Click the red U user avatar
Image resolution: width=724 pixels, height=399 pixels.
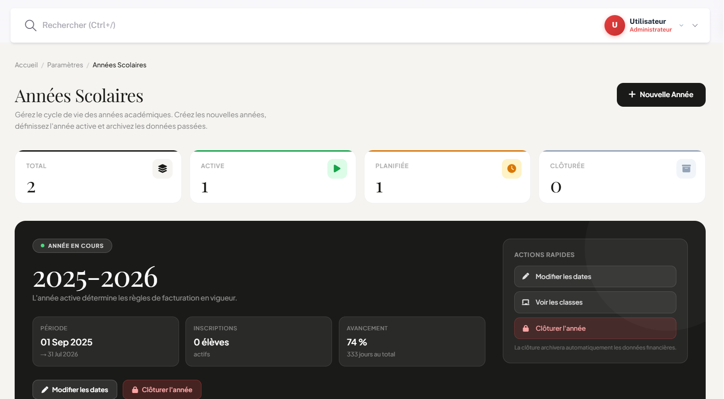coord(615,25)
